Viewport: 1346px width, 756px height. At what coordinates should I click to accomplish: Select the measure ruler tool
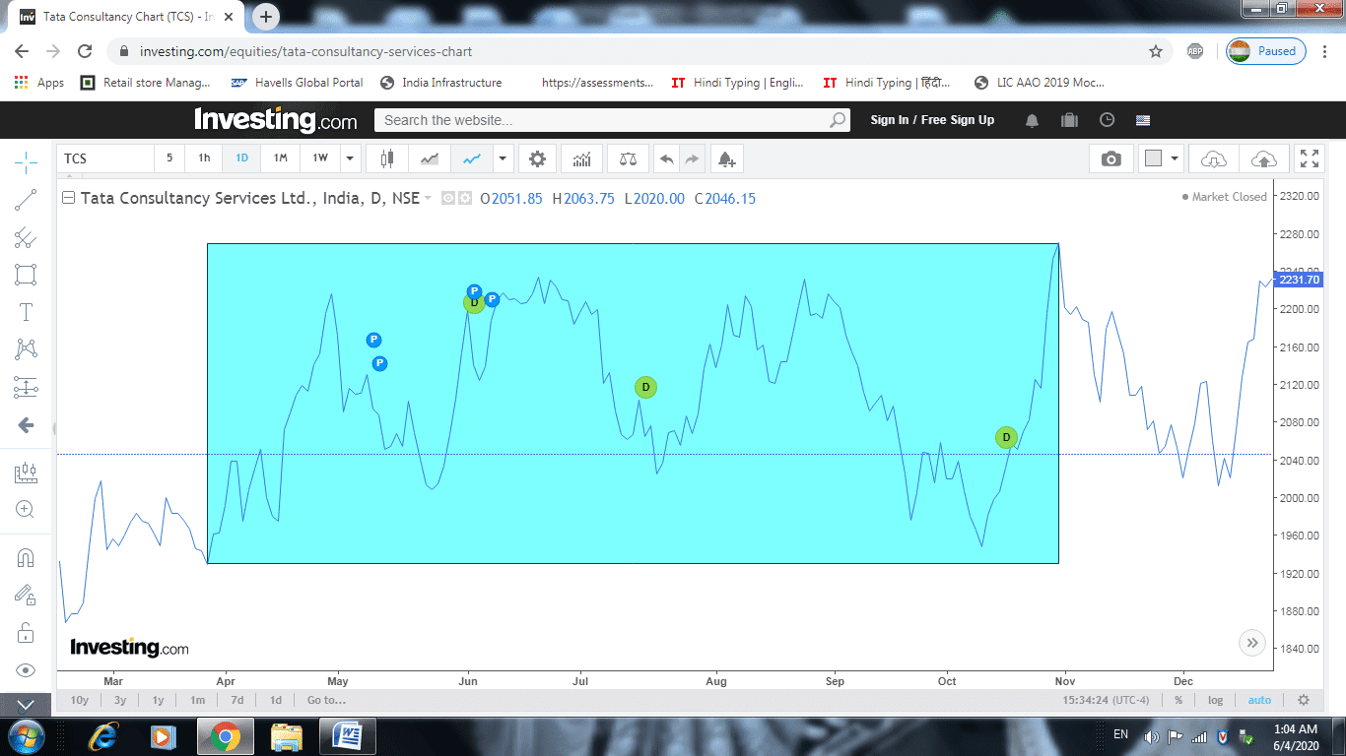(x=27, y=473)
